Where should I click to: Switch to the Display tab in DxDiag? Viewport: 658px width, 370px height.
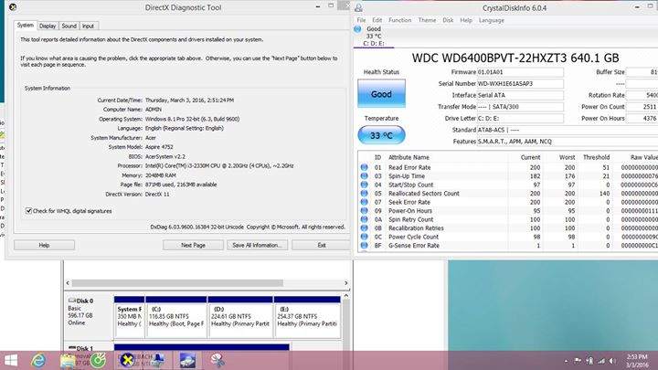(x=48, y=26)
